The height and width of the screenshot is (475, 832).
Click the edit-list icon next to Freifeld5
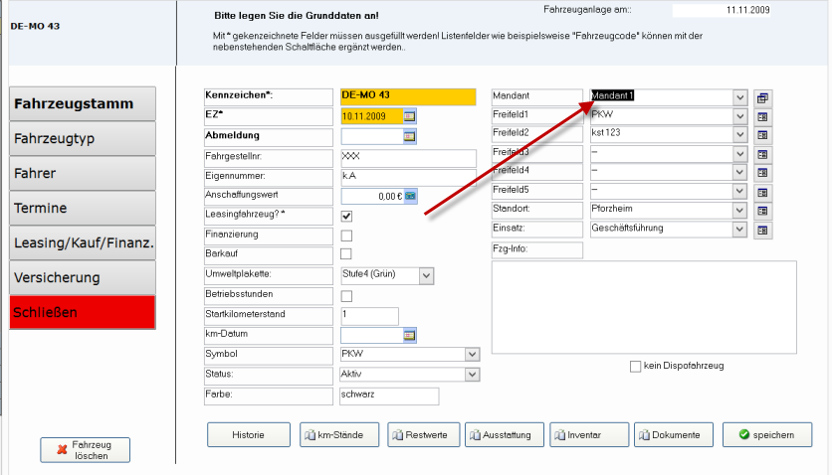pyautogui.click(x=762, y=193)
